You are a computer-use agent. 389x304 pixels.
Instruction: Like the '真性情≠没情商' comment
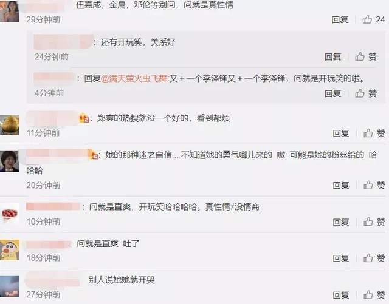click(374, 221)
